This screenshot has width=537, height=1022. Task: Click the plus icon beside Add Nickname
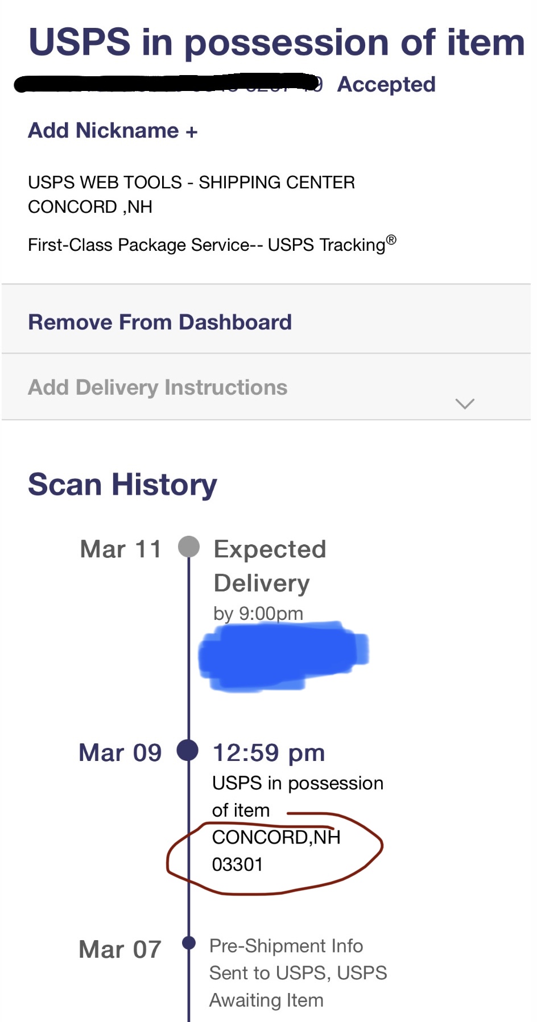point(192,133)
